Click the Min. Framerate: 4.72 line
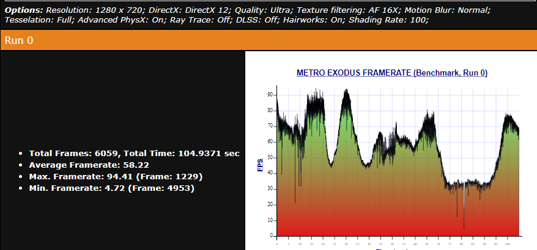The width and height of the screenshot is (537, 250). (x=112, y=188)
